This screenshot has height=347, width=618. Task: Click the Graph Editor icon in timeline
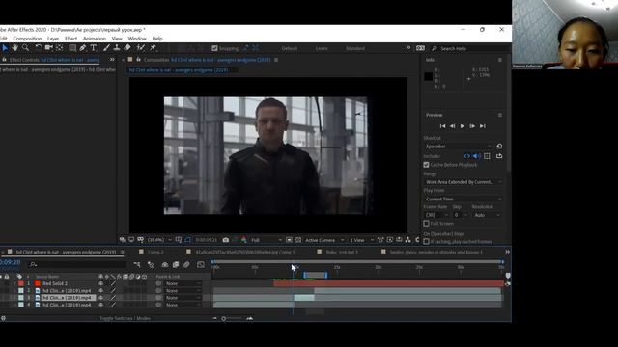[x=201, y=264]
